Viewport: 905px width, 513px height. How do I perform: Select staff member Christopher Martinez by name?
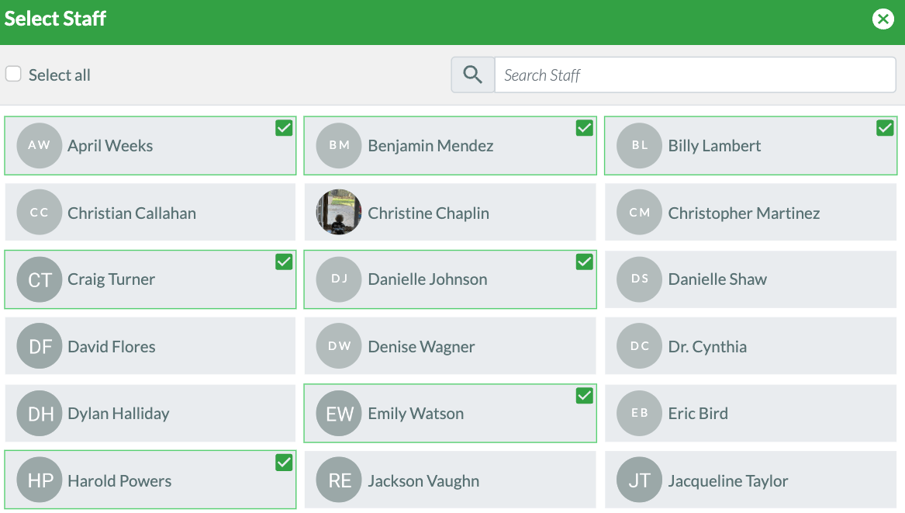coord(744,213)
